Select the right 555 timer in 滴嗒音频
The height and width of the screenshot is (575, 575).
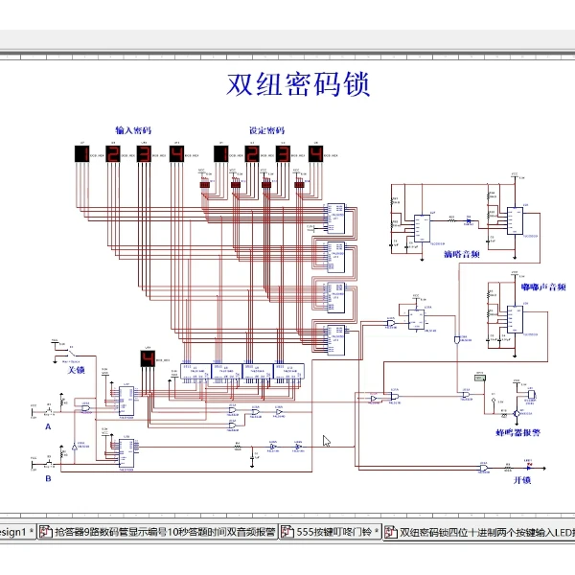(515, 220)
